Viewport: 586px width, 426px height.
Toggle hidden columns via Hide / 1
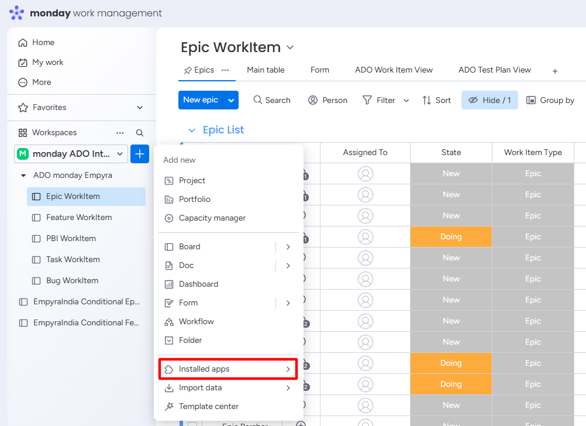(490, 100)
